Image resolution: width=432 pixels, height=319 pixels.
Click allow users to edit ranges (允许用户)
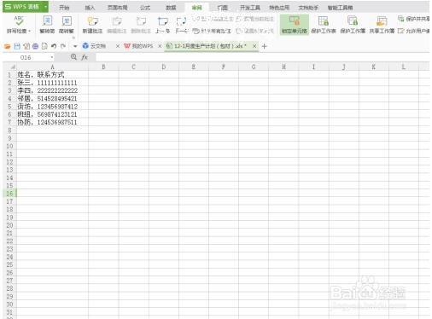[x=413, y=31]
